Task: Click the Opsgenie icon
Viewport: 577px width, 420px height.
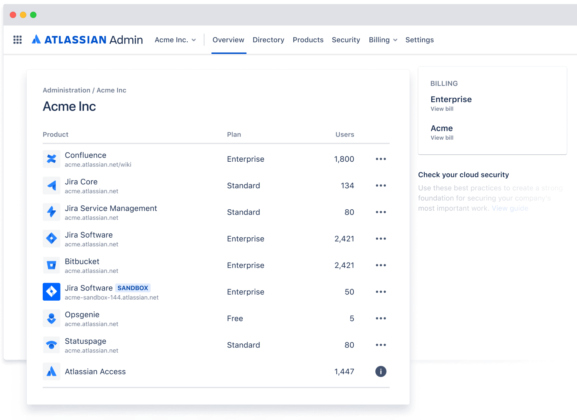Action: tap(51, 318)
